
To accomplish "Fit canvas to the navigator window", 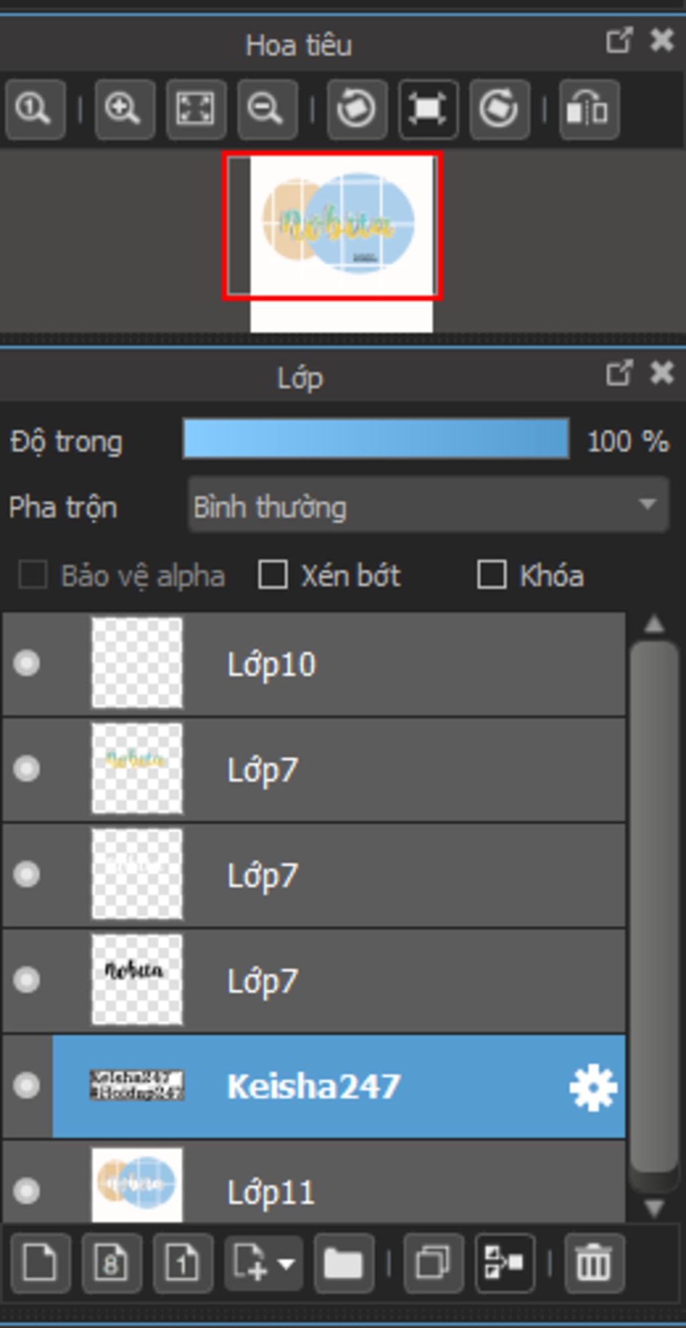I will point(196,109).
